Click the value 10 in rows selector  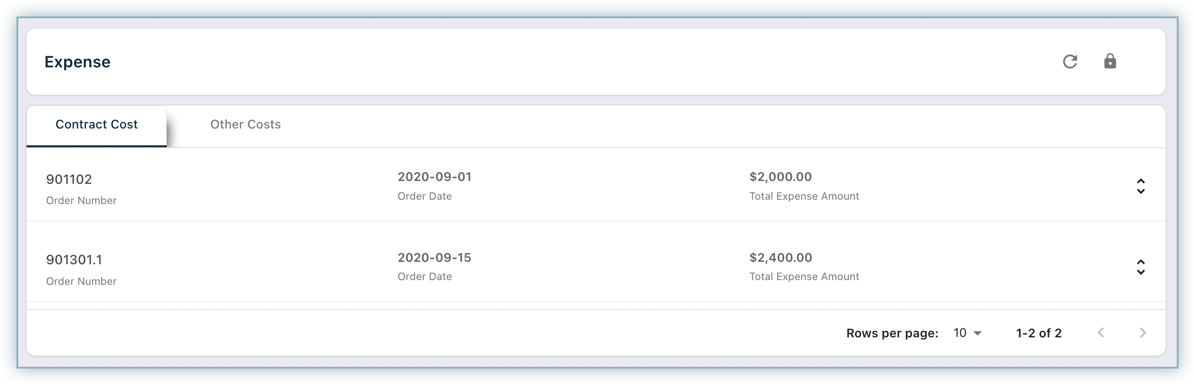pyautogui.click(x=960, y=333)
